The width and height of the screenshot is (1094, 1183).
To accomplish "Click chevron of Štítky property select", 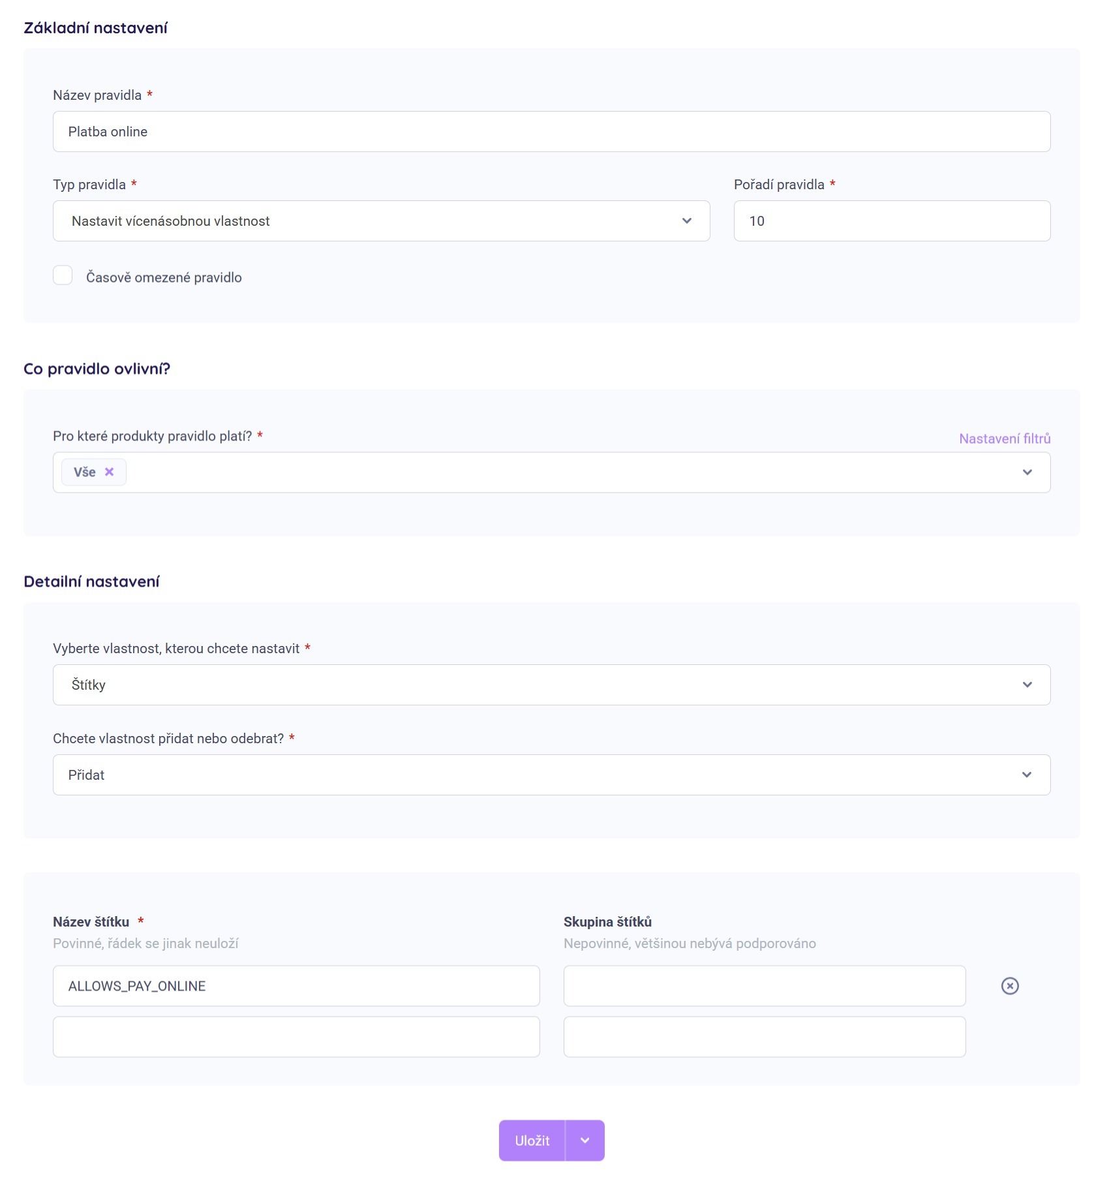I will (x=1027, y=685).
